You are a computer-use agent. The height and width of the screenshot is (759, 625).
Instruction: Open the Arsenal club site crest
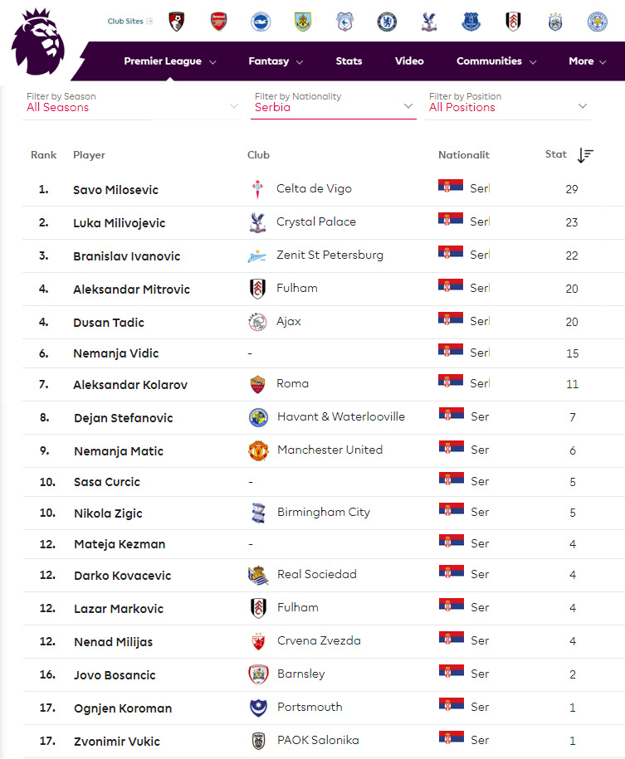(x=219, y=22)
